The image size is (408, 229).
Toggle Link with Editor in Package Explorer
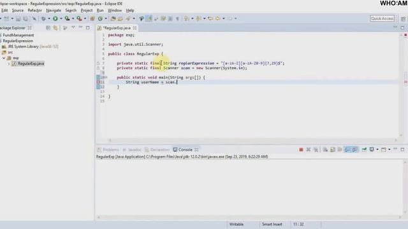55,28
